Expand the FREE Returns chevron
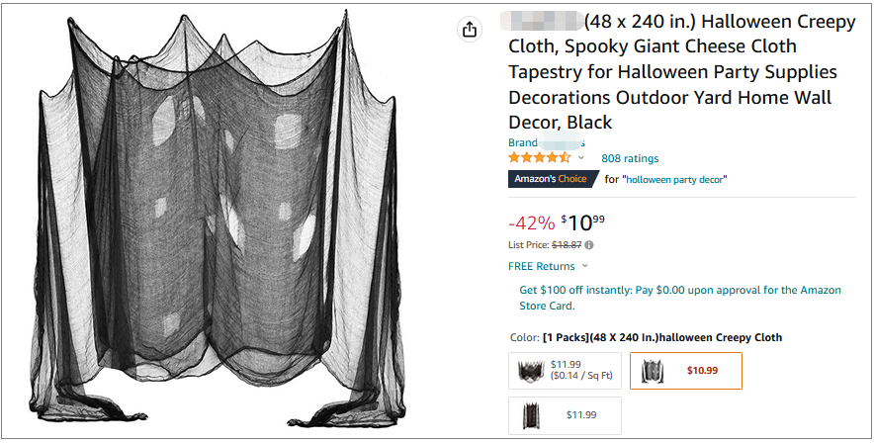Viewport: 874px width, 443px height. pyautogui.click(x=585, y=266)
